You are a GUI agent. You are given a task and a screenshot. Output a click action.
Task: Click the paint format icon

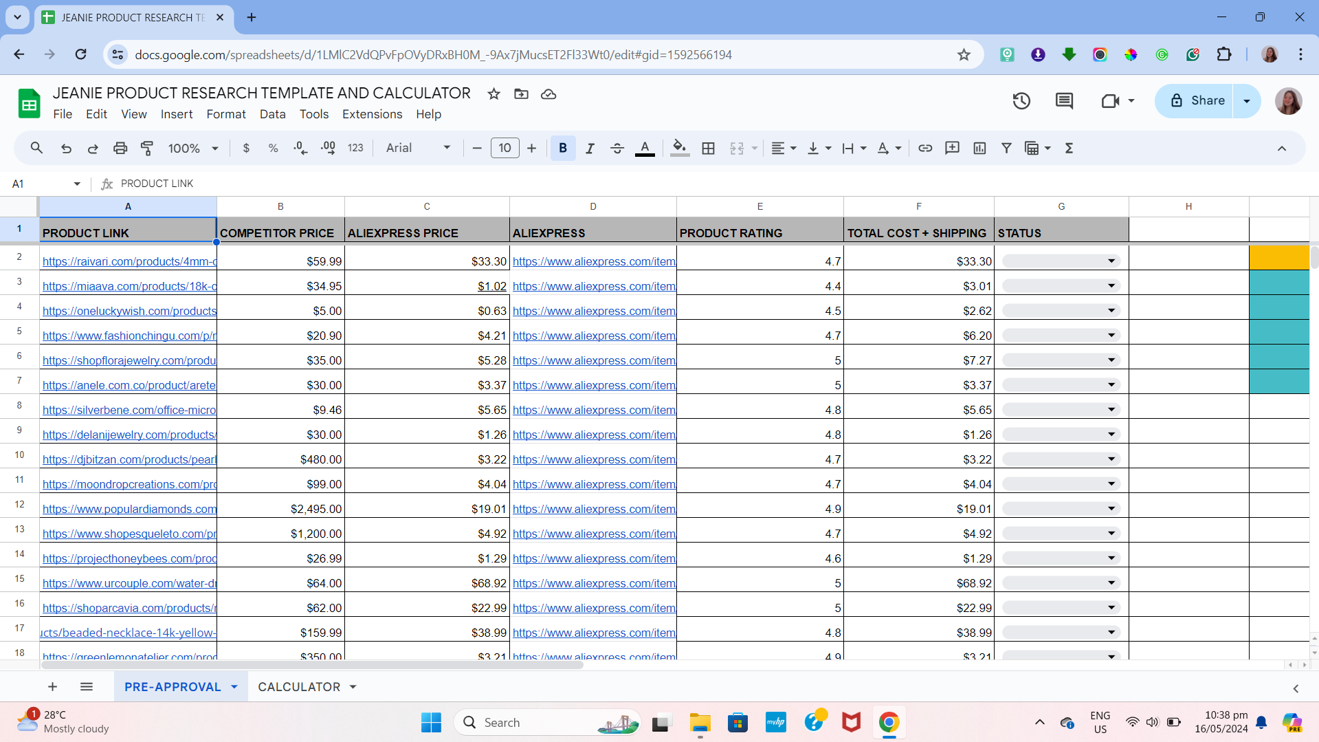pyautogui.click(x=147, y=148)
